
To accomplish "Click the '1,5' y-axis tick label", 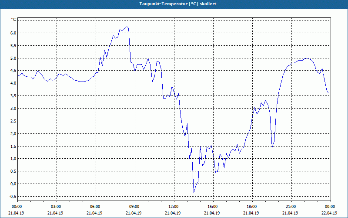I will [x=13, y=146].
